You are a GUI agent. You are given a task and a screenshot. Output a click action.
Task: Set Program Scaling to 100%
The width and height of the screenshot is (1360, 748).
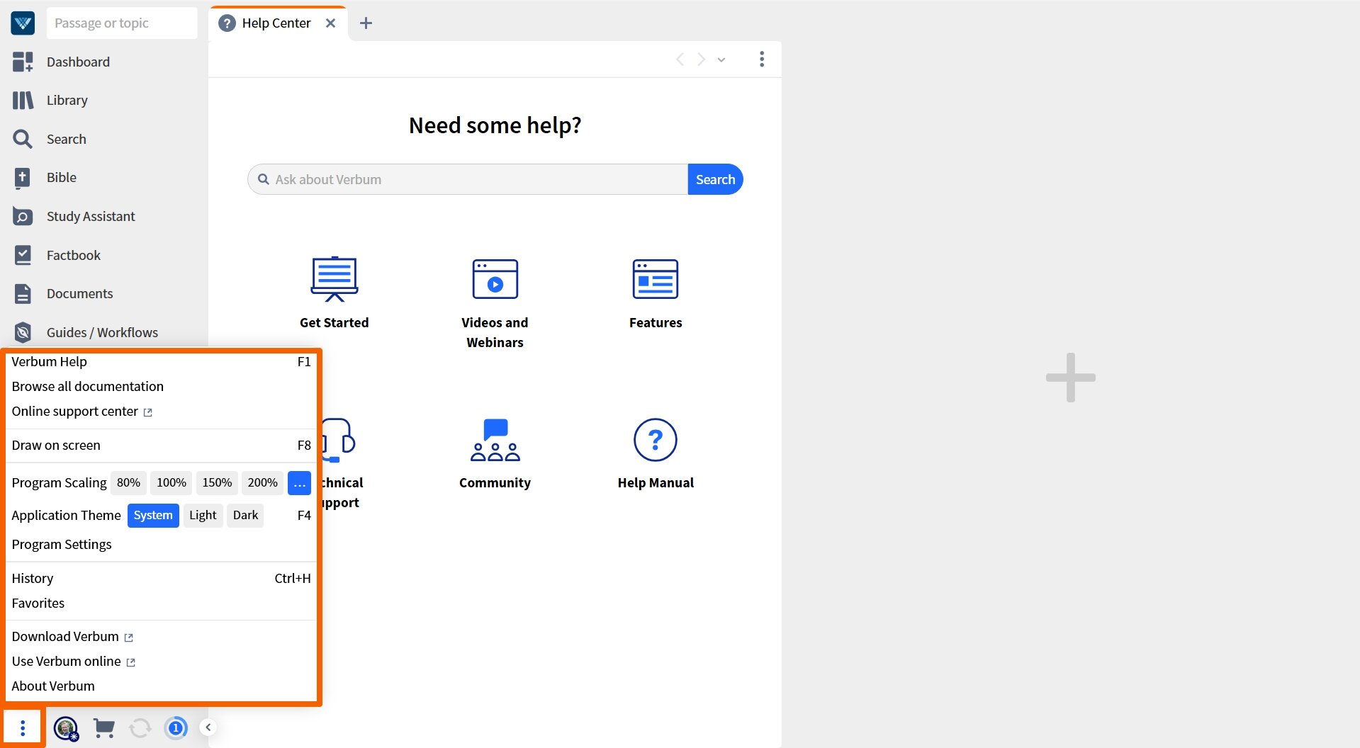pos(172,483)
